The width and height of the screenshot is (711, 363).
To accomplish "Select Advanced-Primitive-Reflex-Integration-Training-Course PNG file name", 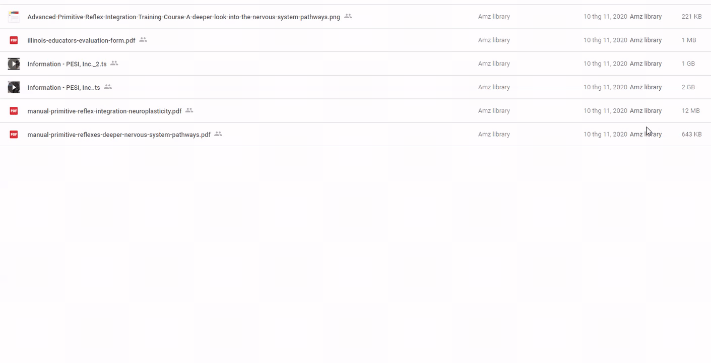I will (x=183, y=17).
